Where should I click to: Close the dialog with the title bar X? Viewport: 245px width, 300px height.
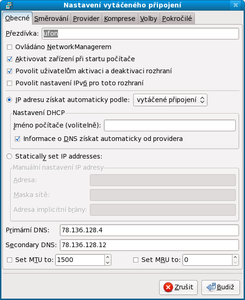tap(236, 5)
